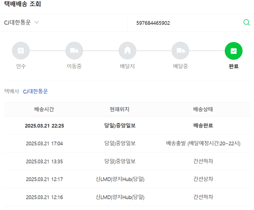Open the CJ대한통운 courier dropdown
Screen dimensions: 254x210
click(18, 23)
